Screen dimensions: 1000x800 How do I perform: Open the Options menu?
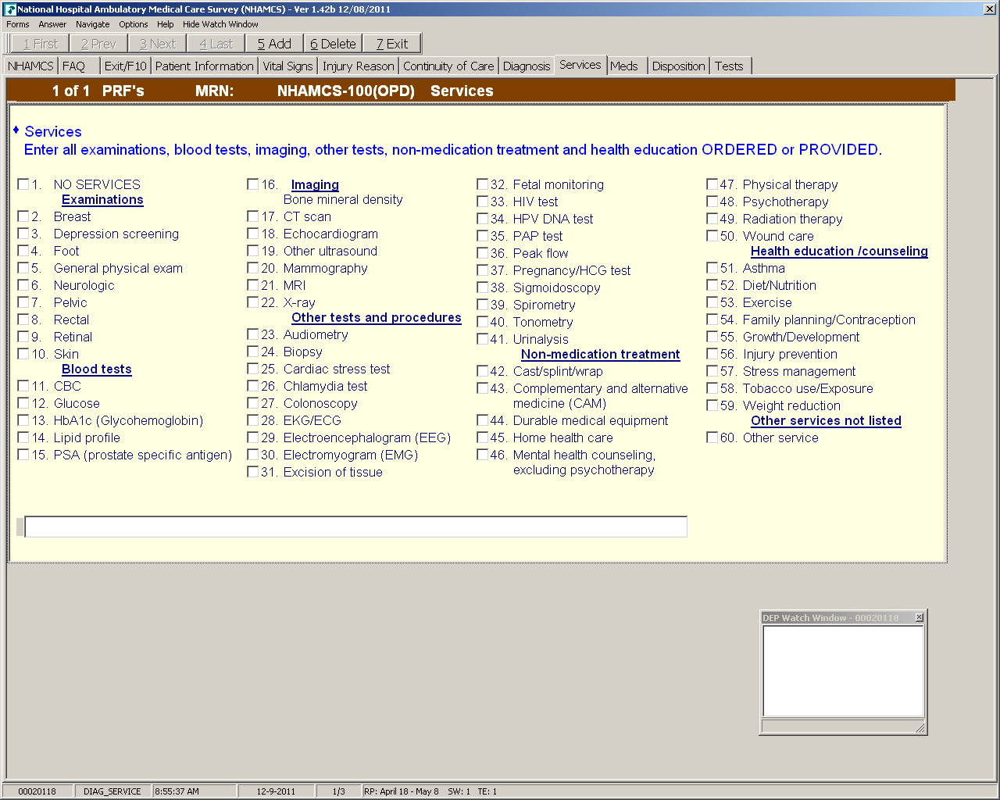pos(134,24)
